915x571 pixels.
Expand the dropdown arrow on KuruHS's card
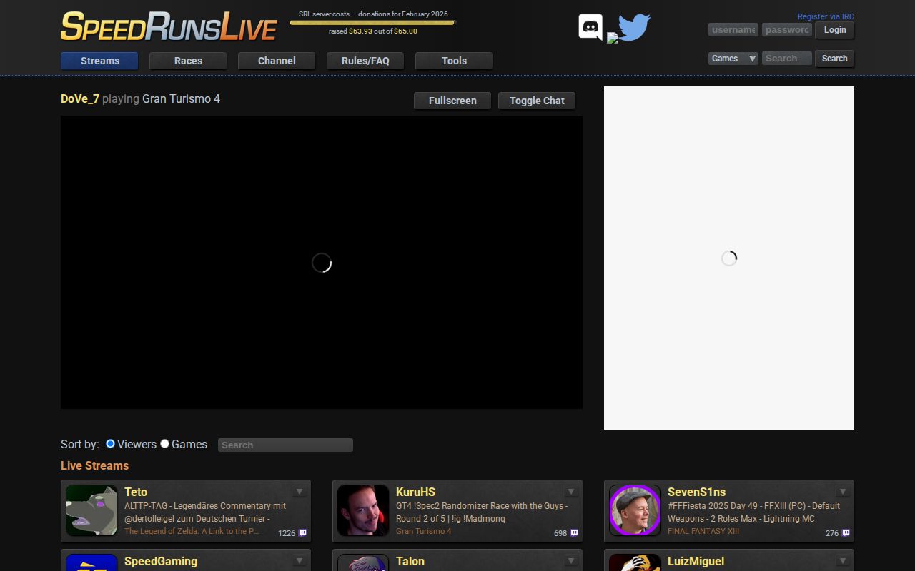tap(570, 491)
